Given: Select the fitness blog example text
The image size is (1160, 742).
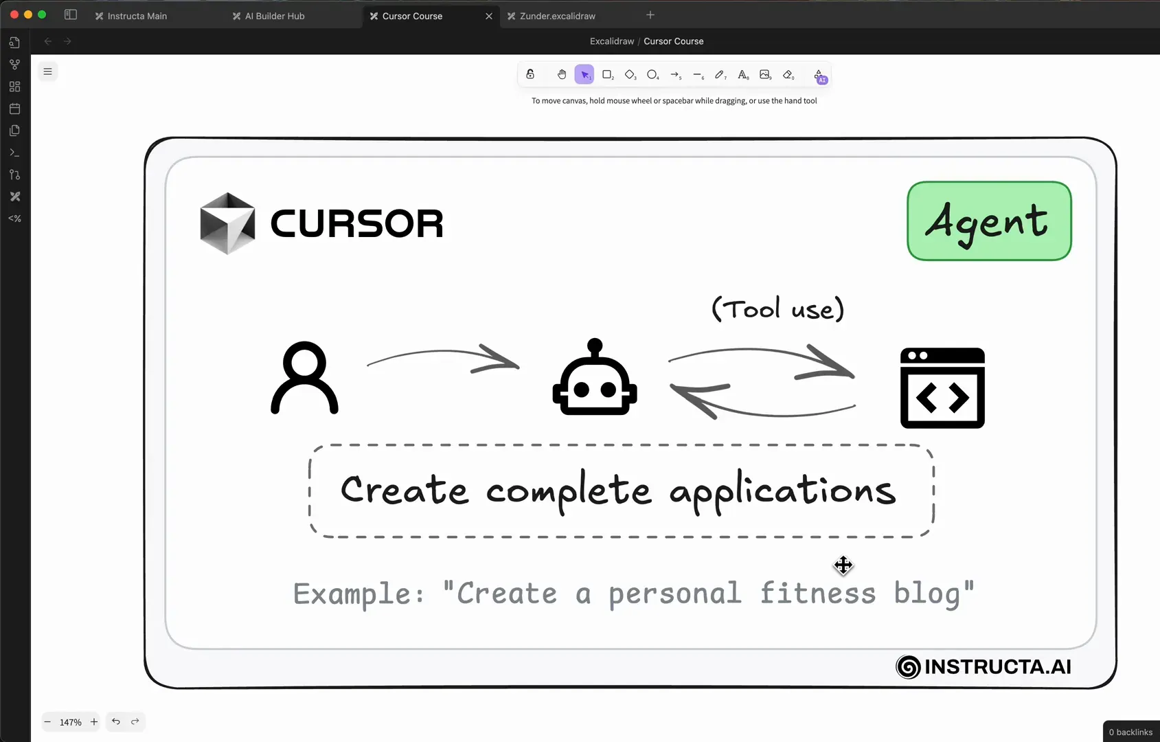Looking at the screenshot, I should tap(633, 594).
